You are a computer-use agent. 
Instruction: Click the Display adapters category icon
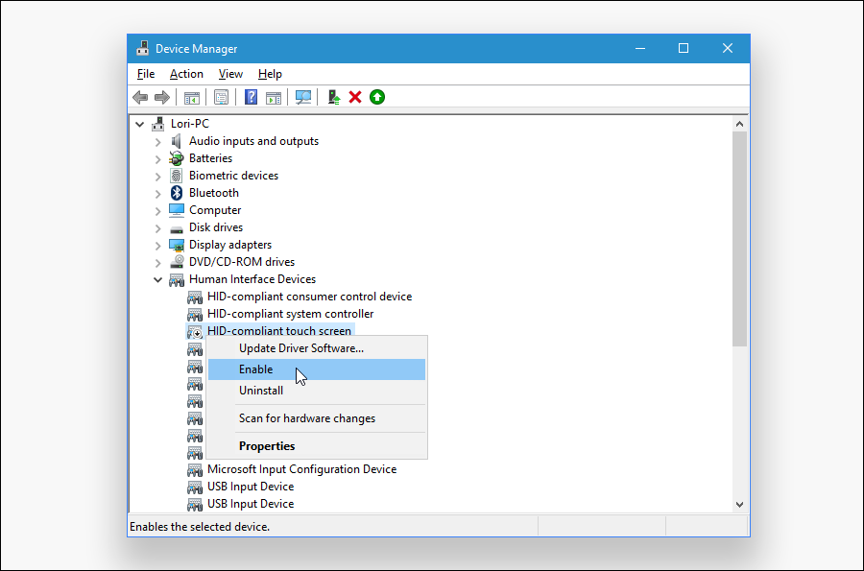pyautogui.click(x=177, y=245)
